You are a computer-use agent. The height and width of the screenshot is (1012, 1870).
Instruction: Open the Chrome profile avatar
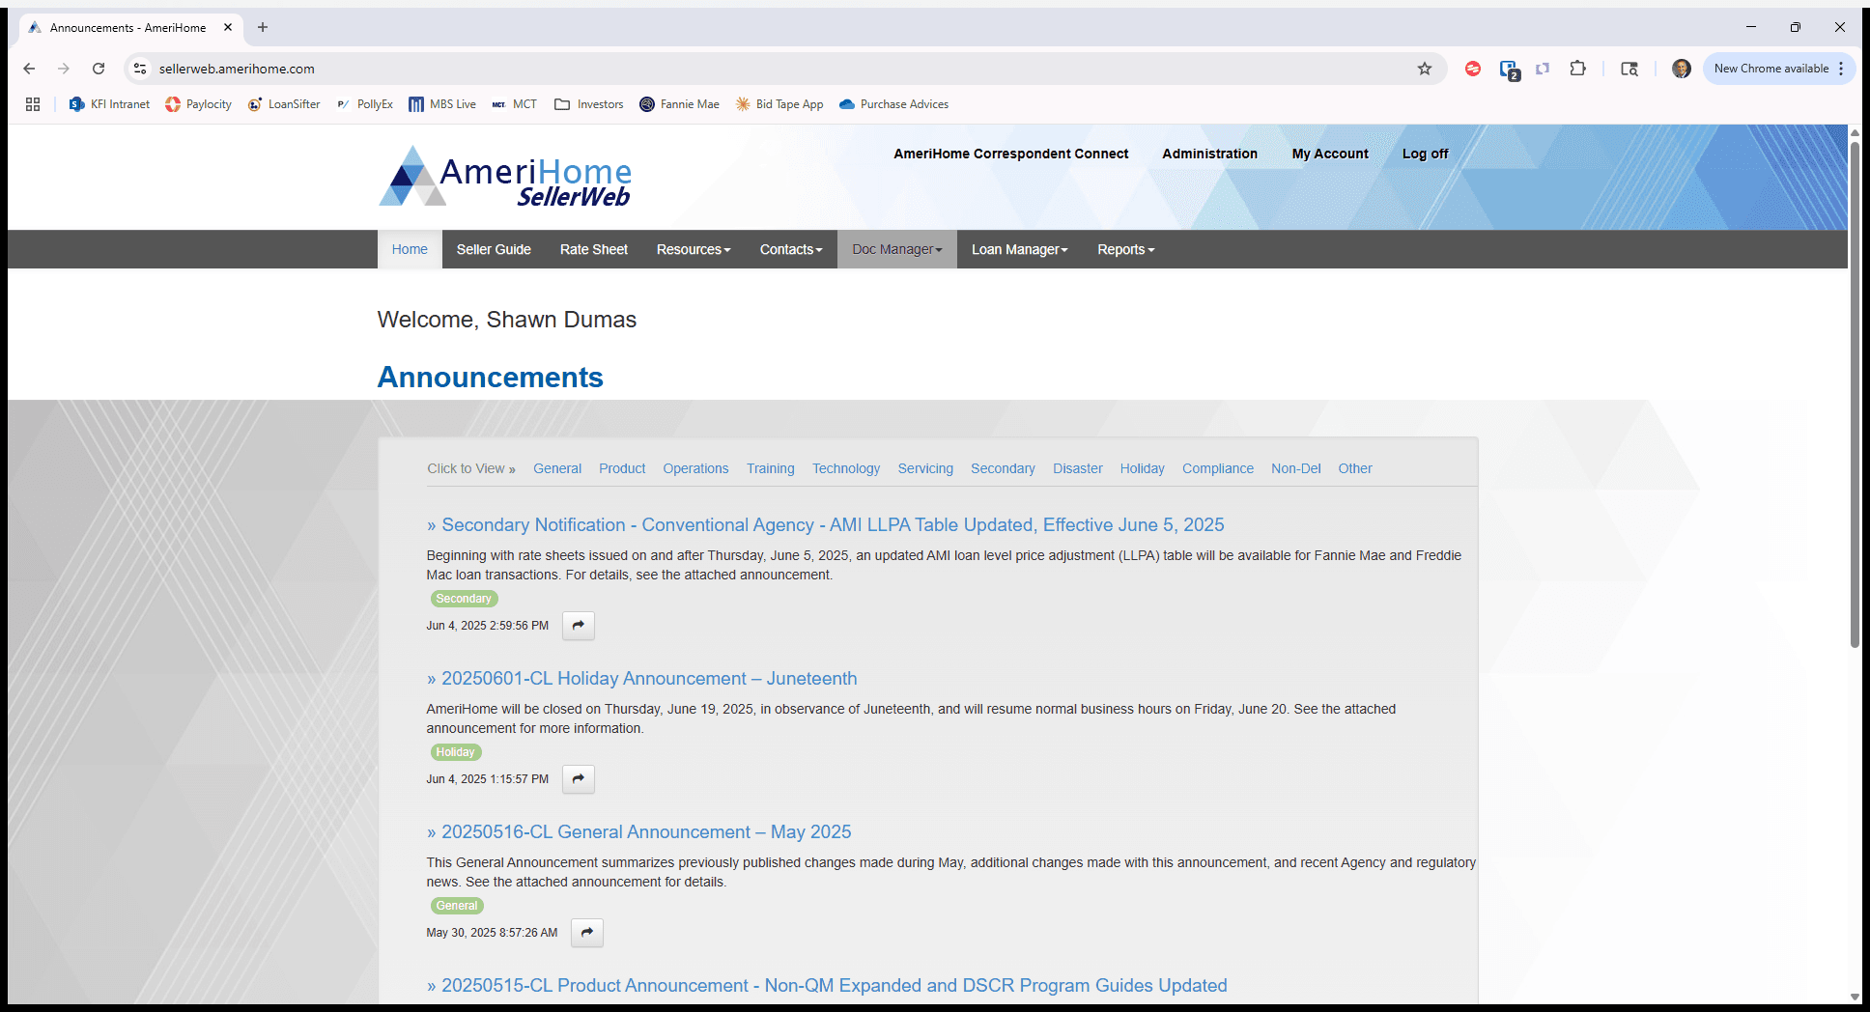click(x=1682, y=69)
